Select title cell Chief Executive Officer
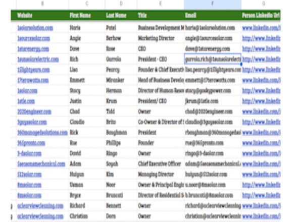Viewport: 298px width, 222px height. coord(161,163)
